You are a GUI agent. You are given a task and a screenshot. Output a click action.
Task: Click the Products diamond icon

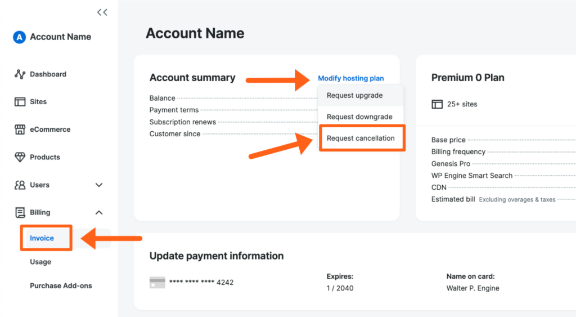click(x=20, y=157)
